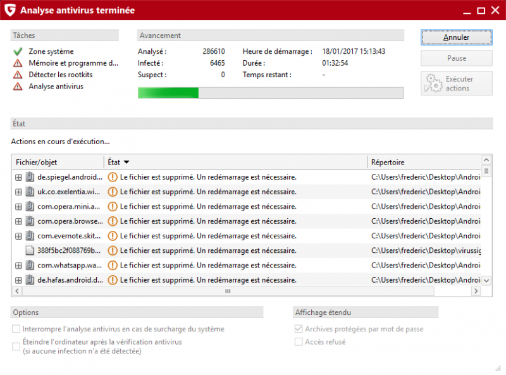Click start time 18/01/2017 15:13:43
Image resolution: width=506 pixels, height=375 pixels.
pos(354,52)
